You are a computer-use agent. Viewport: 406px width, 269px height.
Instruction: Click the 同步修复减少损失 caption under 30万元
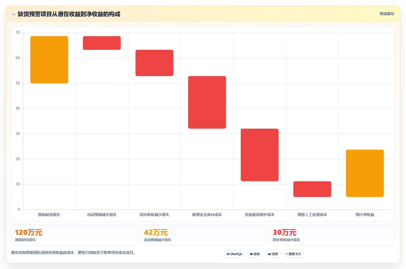tap(286, 240)
